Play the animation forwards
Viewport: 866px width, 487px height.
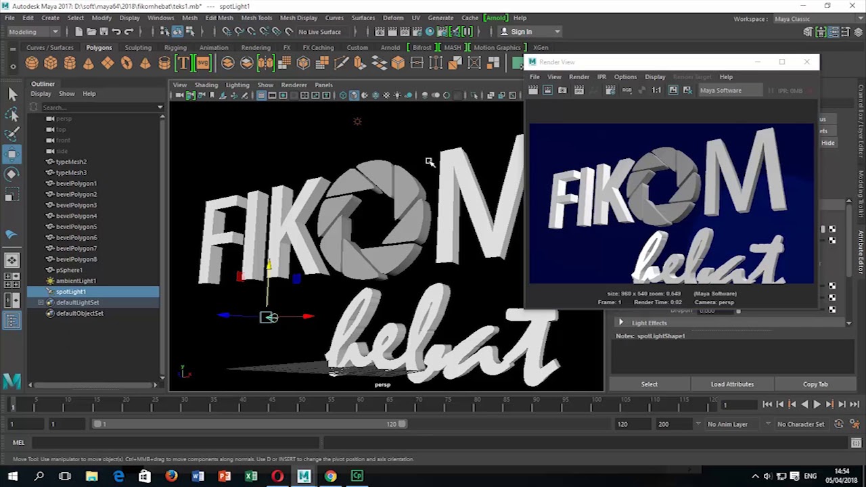[x=817, y=404]
